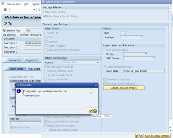
Task: Switch to the Logon Data tab
Action: coord(32,60)
